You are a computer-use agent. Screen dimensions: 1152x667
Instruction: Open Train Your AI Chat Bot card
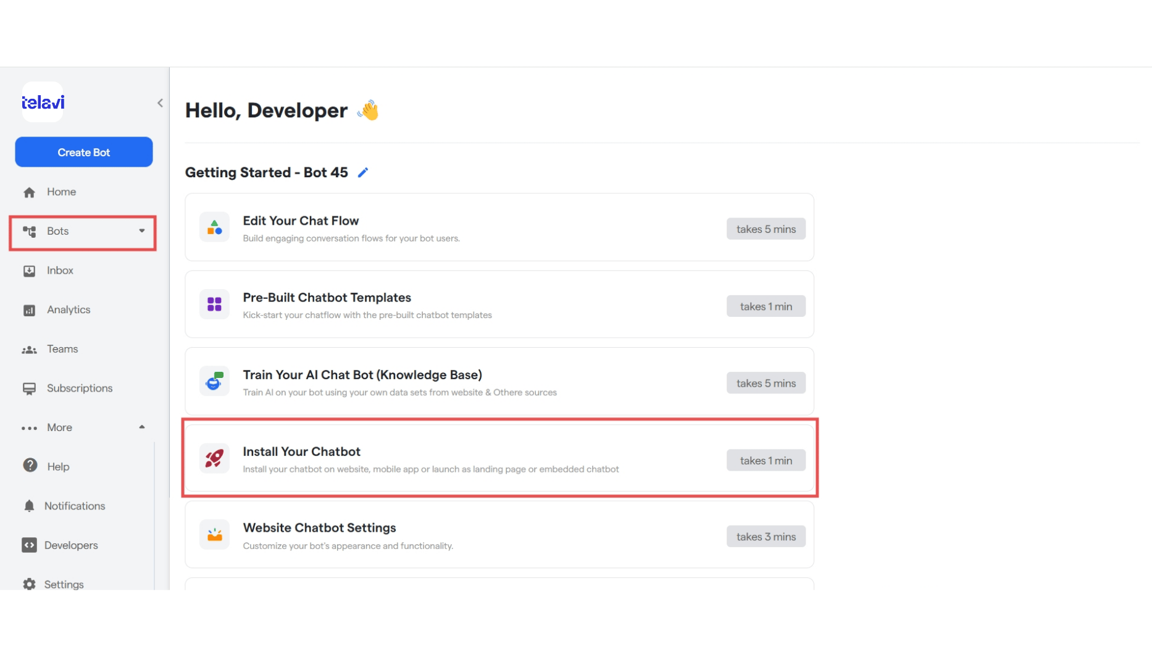point(499,381)
